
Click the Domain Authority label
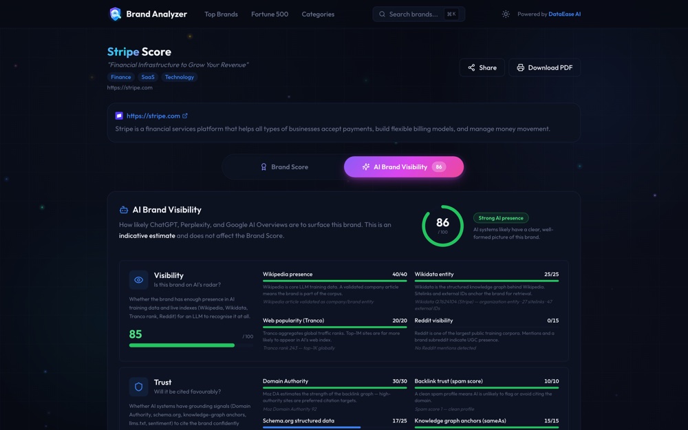[286, 381]
